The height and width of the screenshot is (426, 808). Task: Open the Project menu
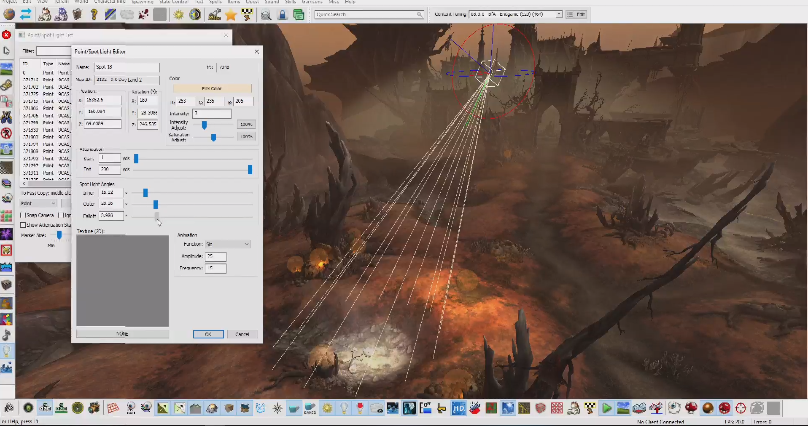tap(9, 2)
